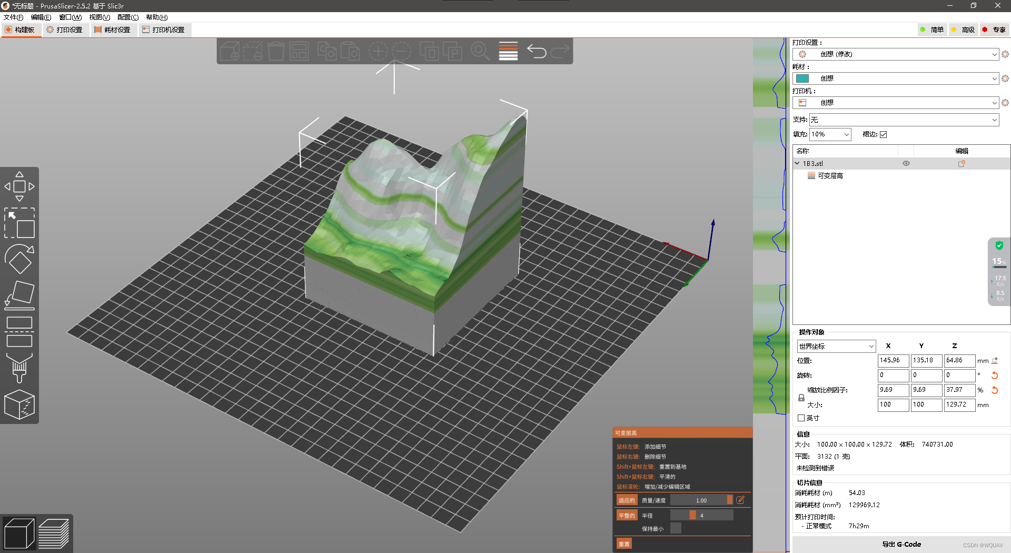Click the teal filament color swatch
The width and height of the screenshot is (1011, 553).
[802, 78]
